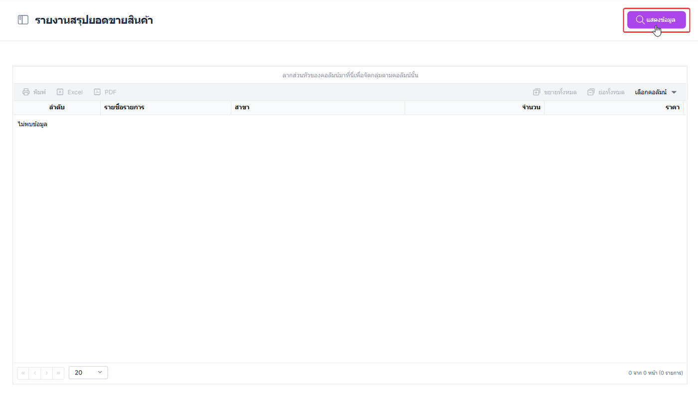Go to previous page with left arrow
This screenshot has width=698, height=396.
[35, 373]
